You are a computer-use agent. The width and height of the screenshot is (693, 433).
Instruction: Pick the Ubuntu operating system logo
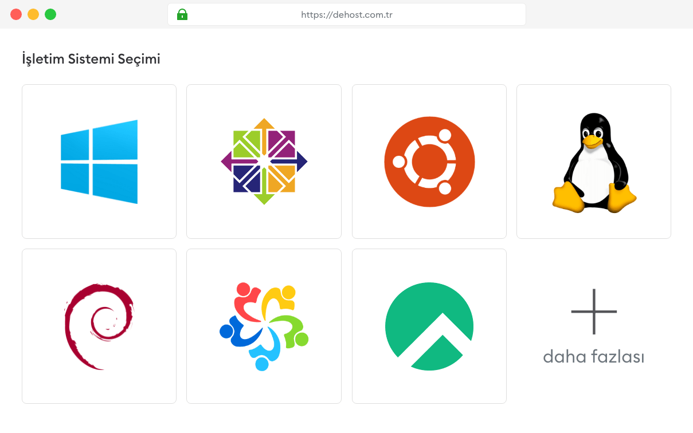[x=429, y=162]
